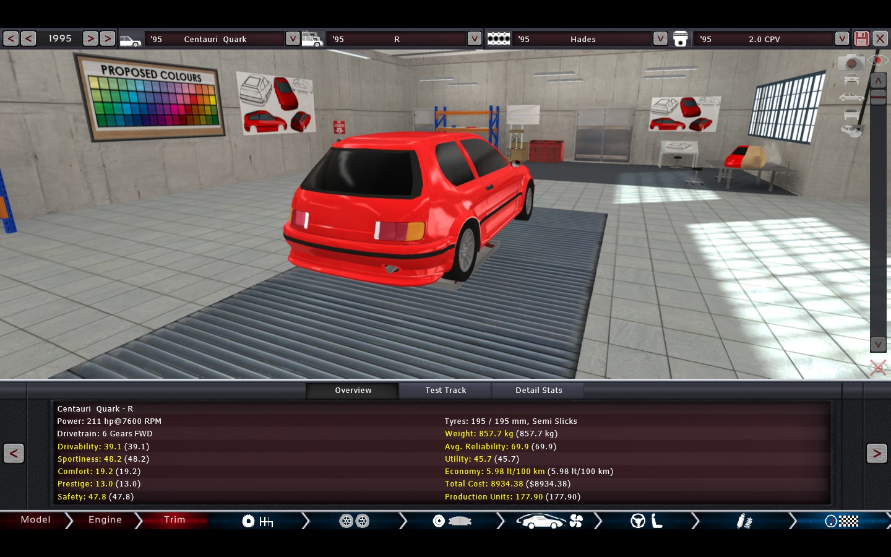Go to the Engine step
The image size is (891, 557).
coord(105,520)
